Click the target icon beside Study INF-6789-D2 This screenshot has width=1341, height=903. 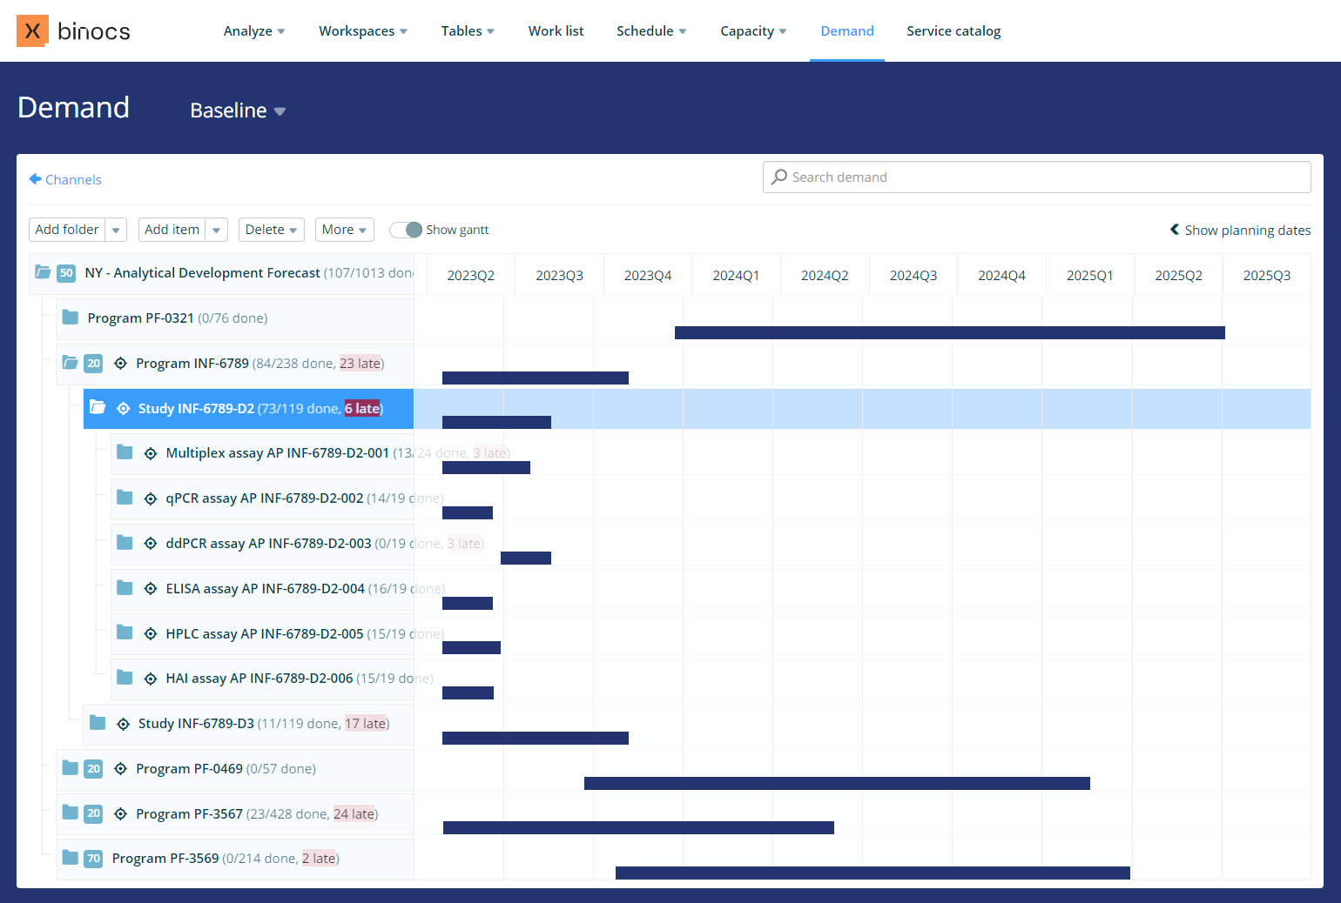(124, 409)
